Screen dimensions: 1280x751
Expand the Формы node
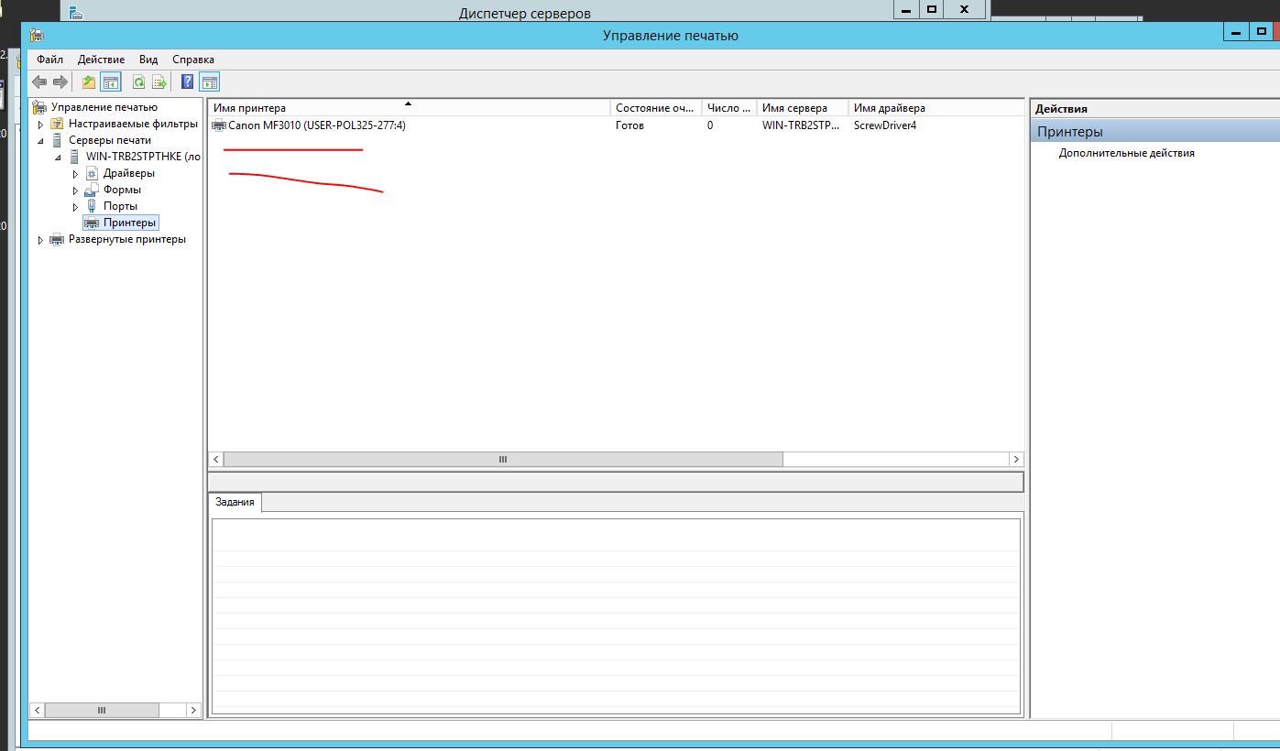pos(76,190)
